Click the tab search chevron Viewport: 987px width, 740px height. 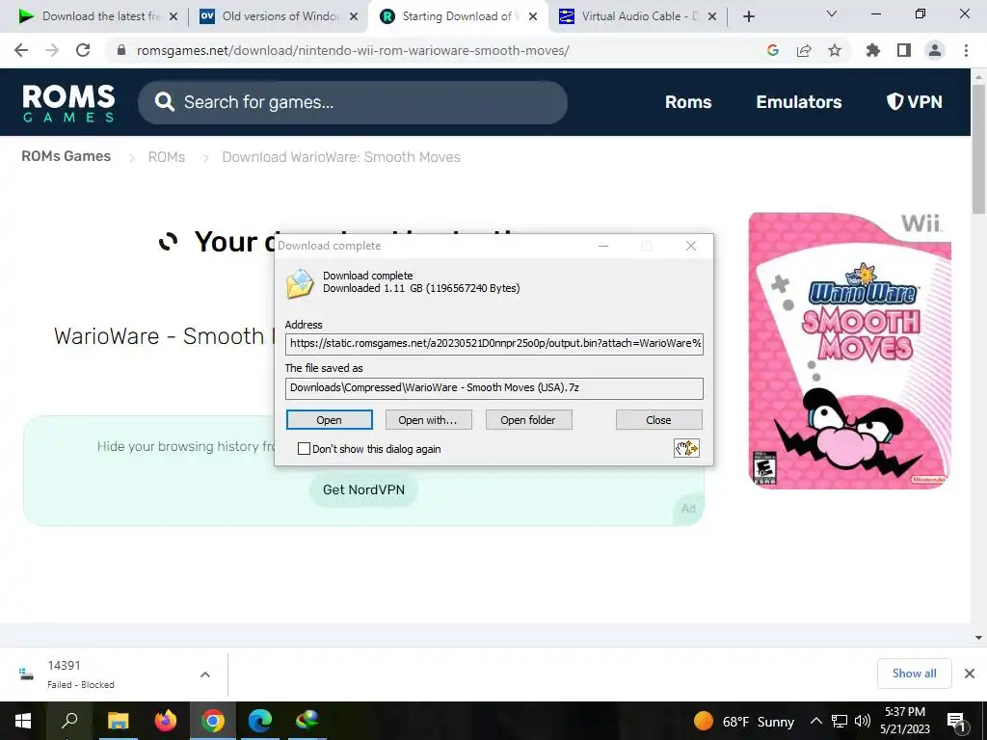click(x=832, y=13)
